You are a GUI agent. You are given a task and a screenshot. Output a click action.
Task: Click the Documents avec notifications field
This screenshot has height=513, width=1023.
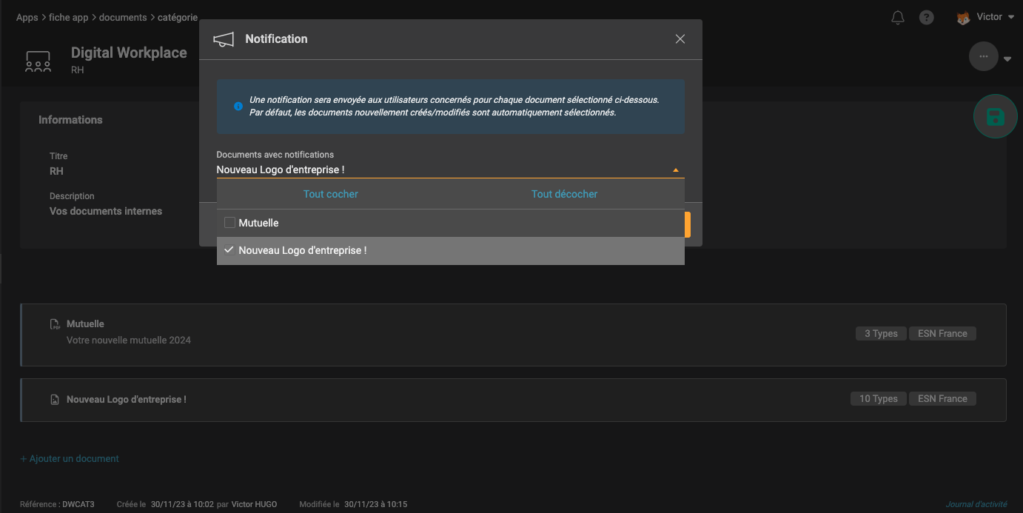click(x=450, y=170)
